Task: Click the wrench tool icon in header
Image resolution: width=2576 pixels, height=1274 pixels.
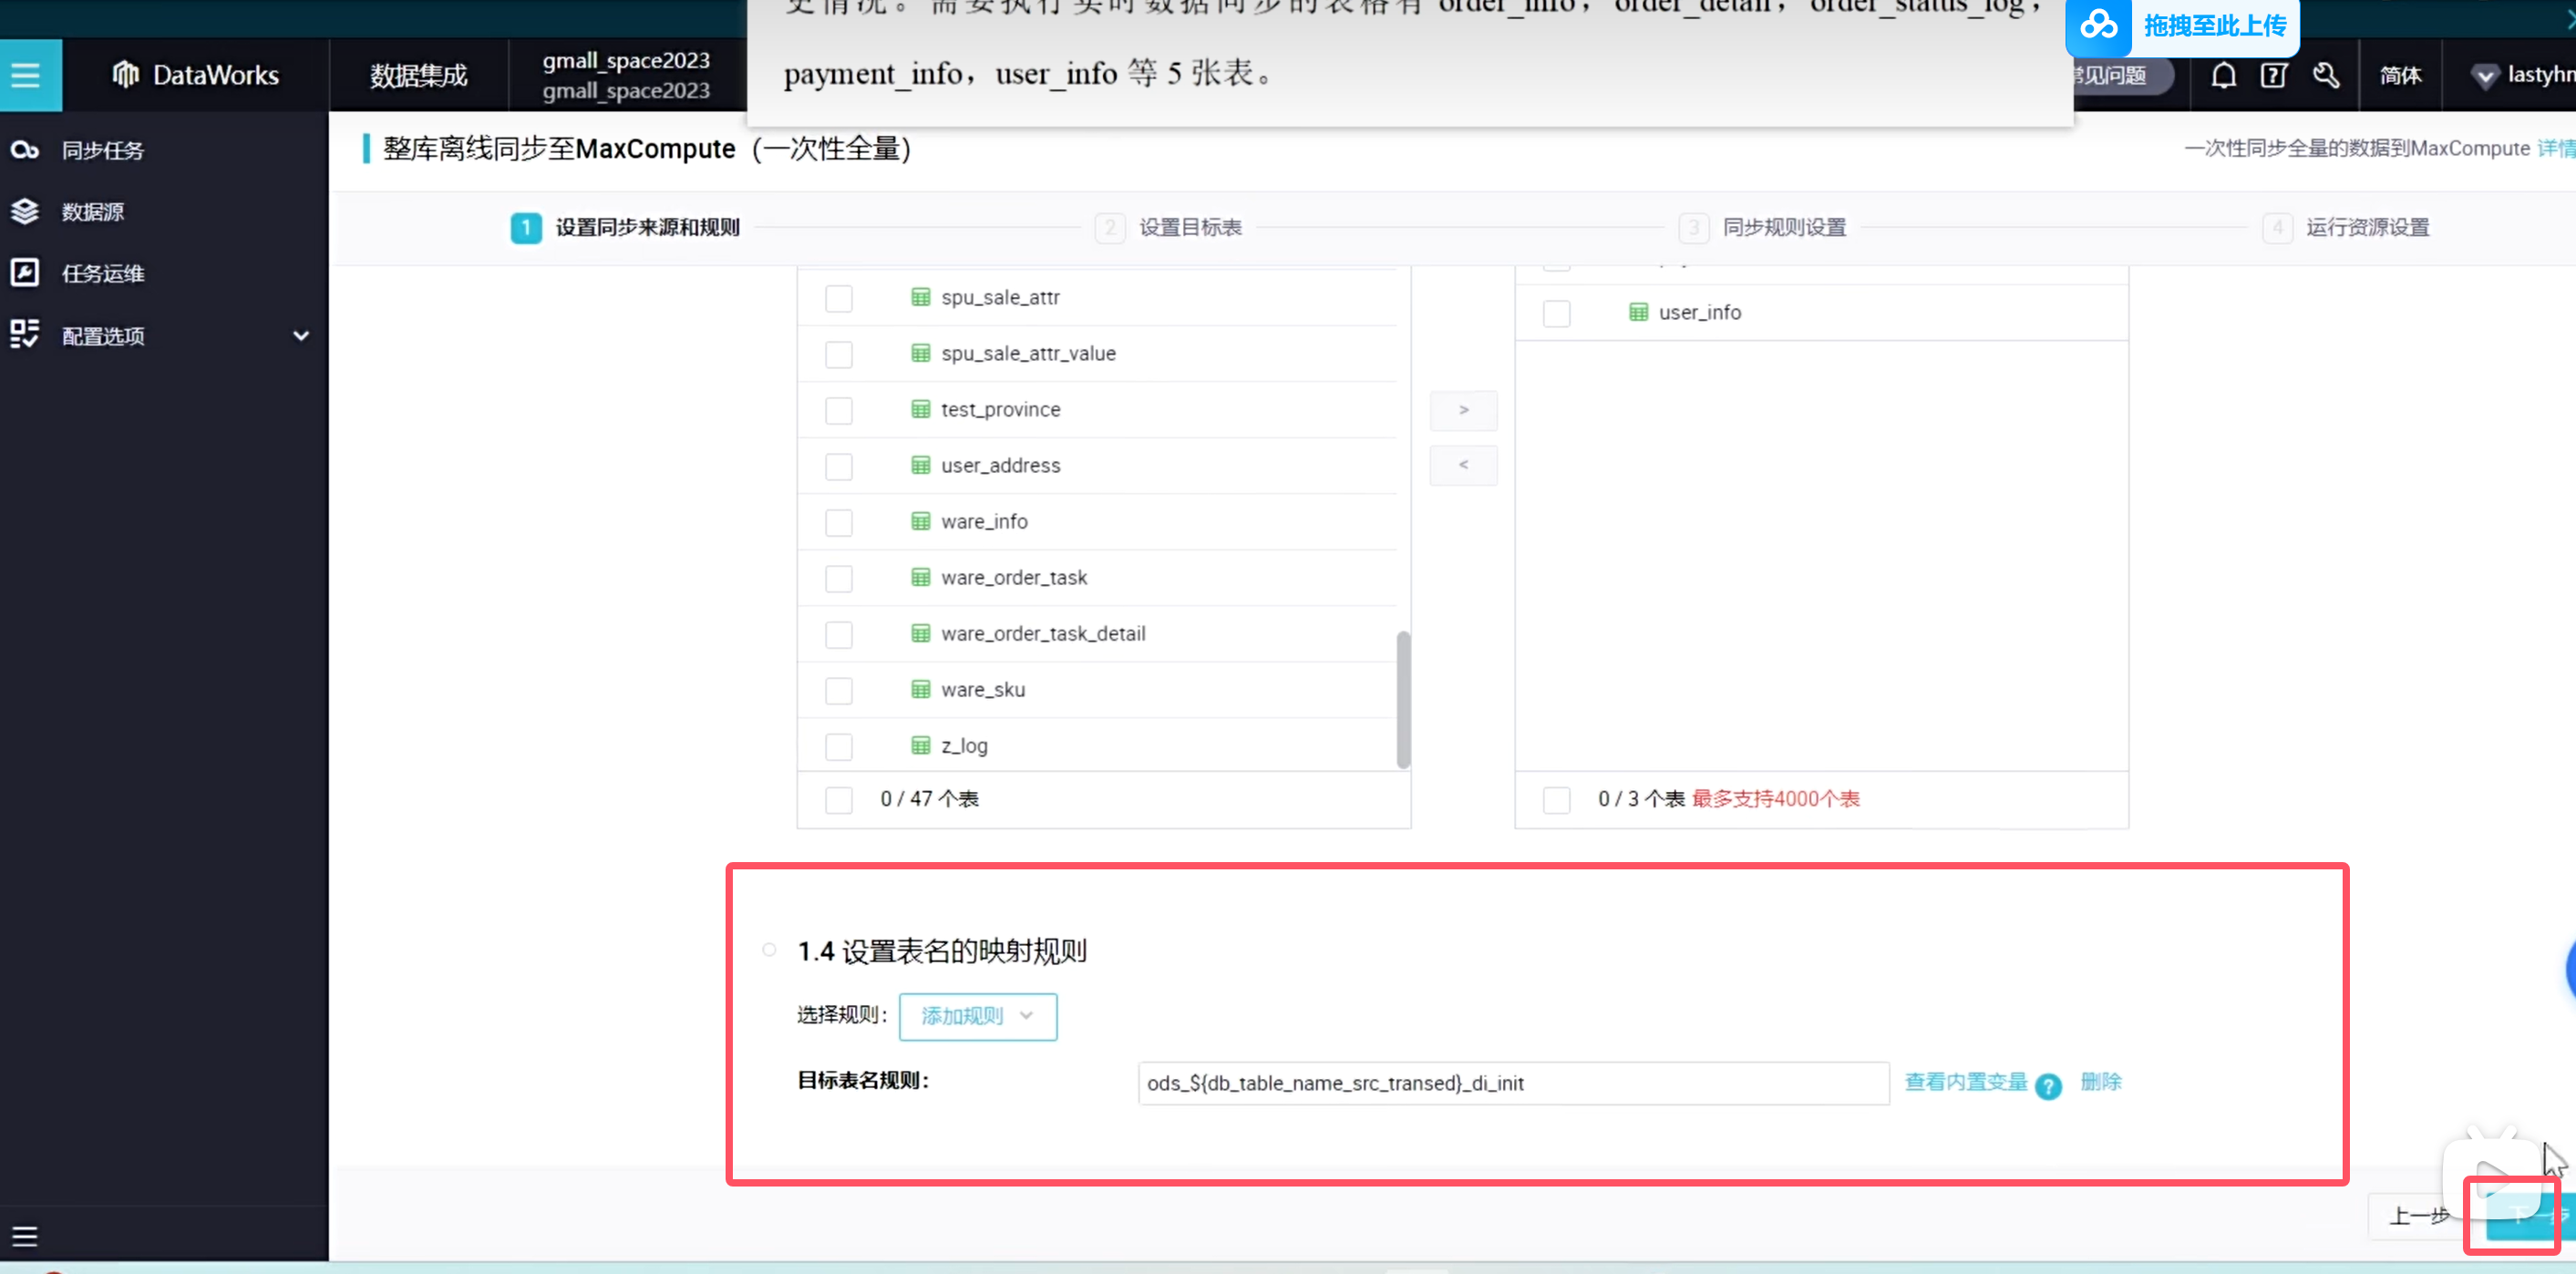Action: (x=2326, y=76)
